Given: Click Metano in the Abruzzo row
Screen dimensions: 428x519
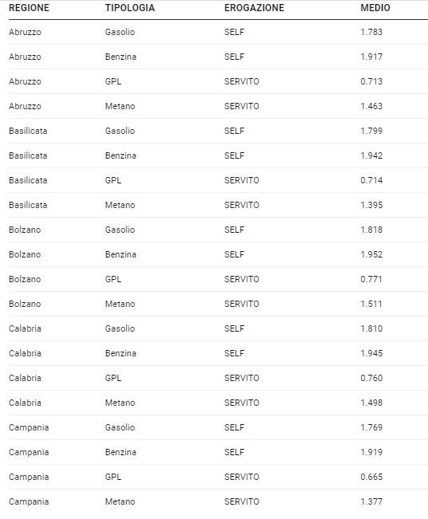Looking at the screenshot, I should tap(120, 106).
